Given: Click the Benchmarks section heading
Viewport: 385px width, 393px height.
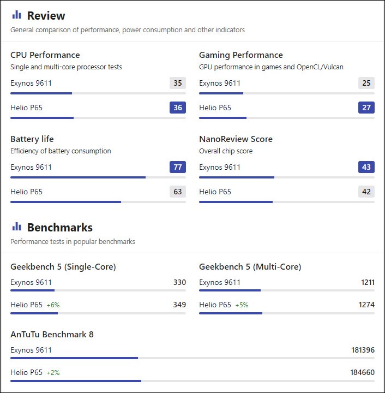Looking at the screenshot, I should click(59, 227).
